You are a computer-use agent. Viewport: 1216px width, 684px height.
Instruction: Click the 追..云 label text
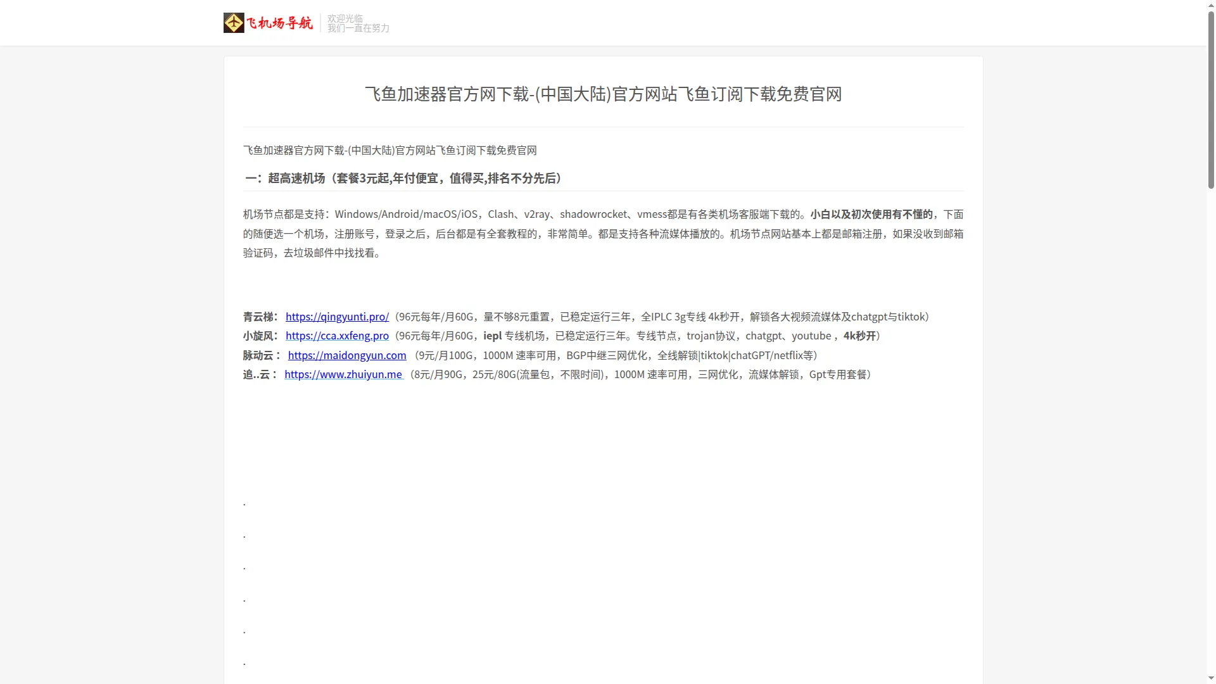[x=260, y=374]
